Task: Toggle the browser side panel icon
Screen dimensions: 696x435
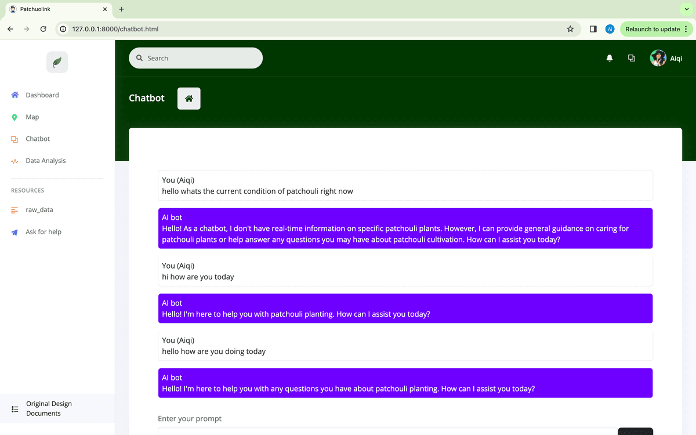Action: [593, 29]
